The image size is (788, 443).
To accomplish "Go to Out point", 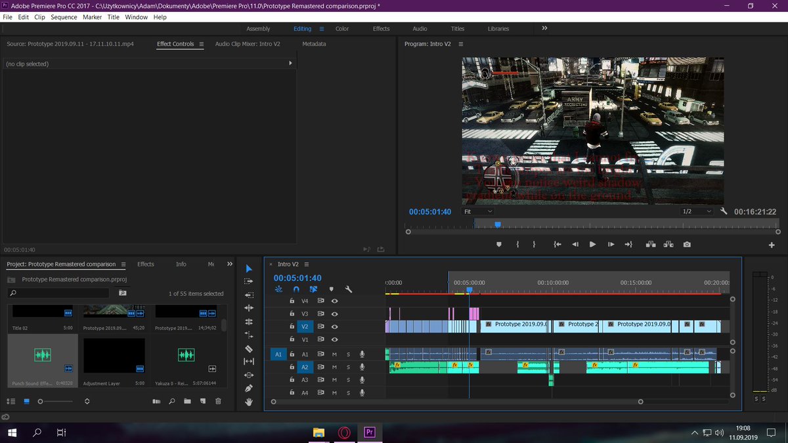I will (628, 244).
